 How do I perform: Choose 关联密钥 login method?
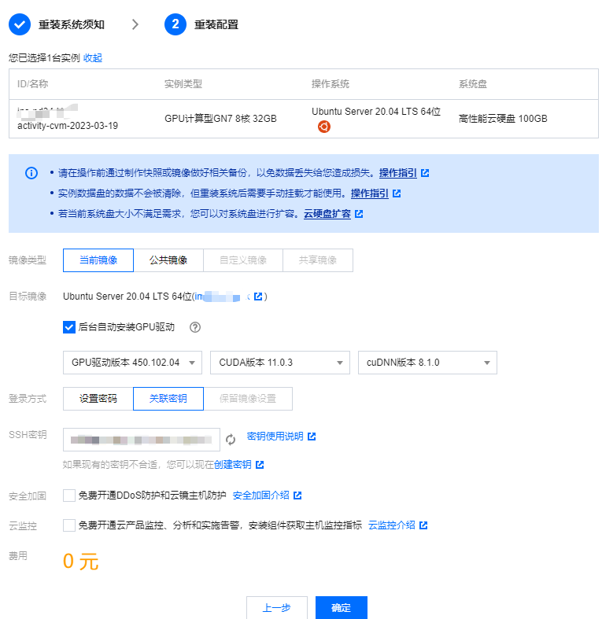click(x=168, y=399)
